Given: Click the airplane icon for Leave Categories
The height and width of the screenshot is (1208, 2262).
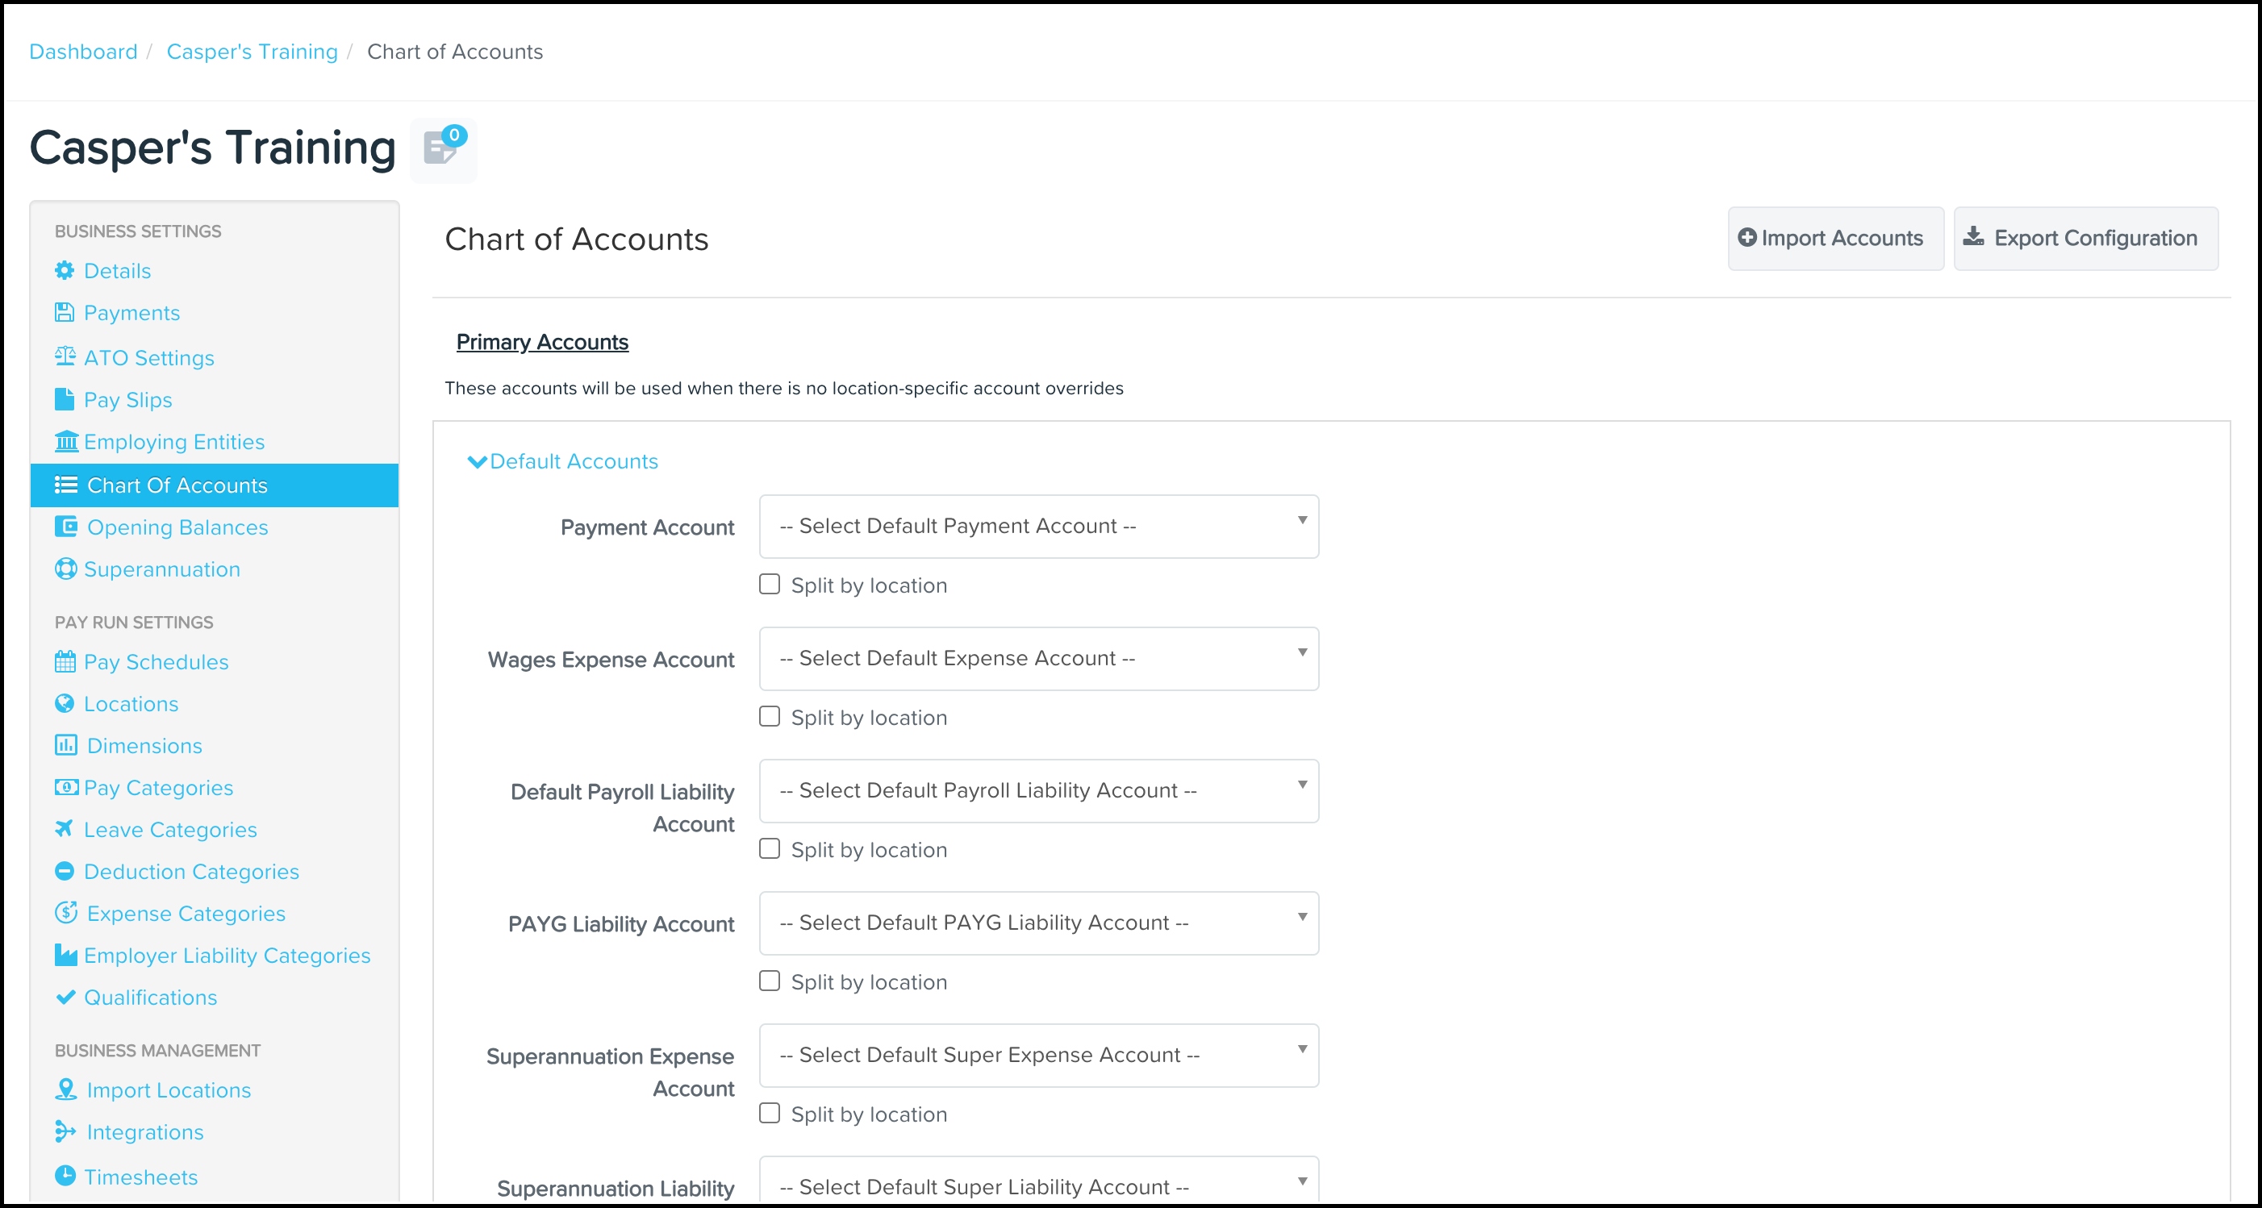Looking at the screenshot, I should click(64, 829).
